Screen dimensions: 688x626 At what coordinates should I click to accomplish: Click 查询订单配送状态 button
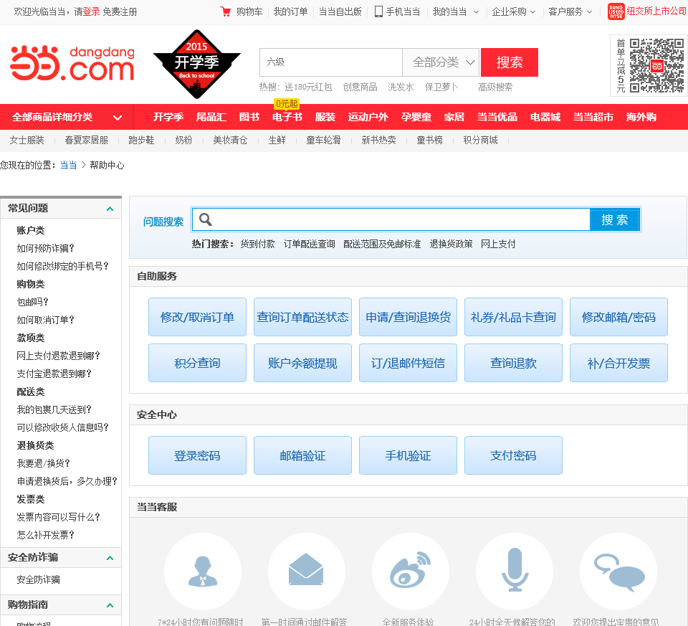302,317
